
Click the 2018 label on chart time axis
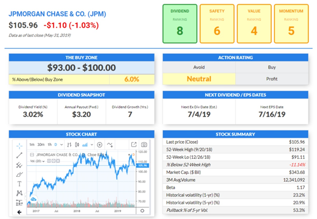coord(77,211)
